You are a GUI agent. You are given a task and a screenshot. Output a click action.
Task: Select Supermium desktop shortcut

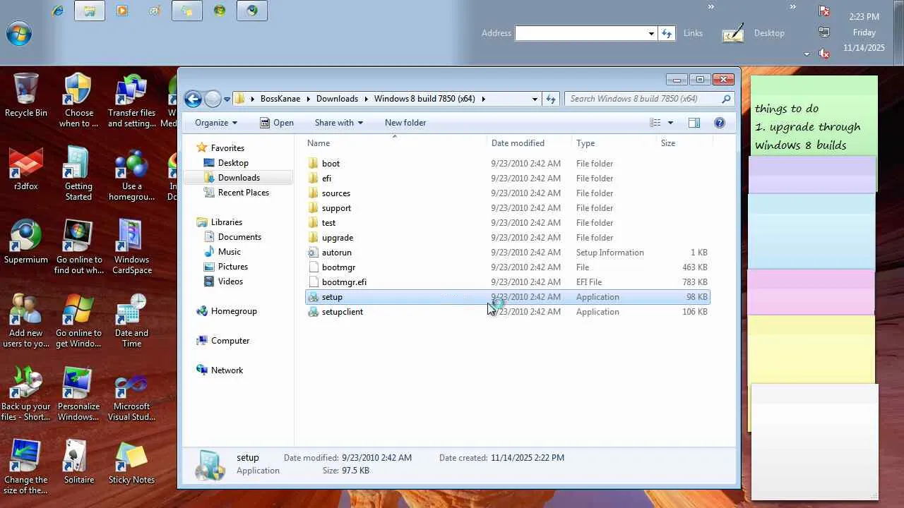click(26, 242)
